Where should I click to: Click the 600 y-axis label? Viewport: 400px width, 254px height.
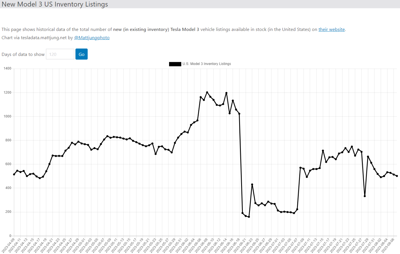coord(9,164)
